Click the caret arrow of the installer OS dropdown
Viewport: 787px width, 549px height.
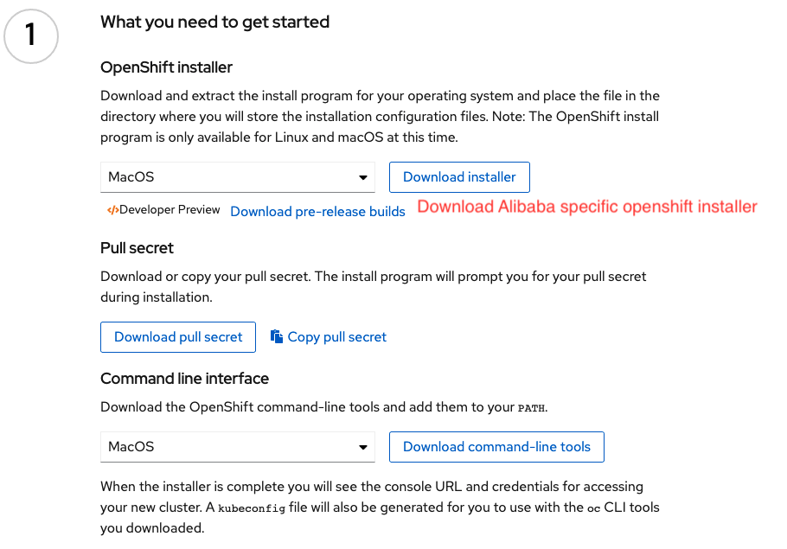pos(363,177)
